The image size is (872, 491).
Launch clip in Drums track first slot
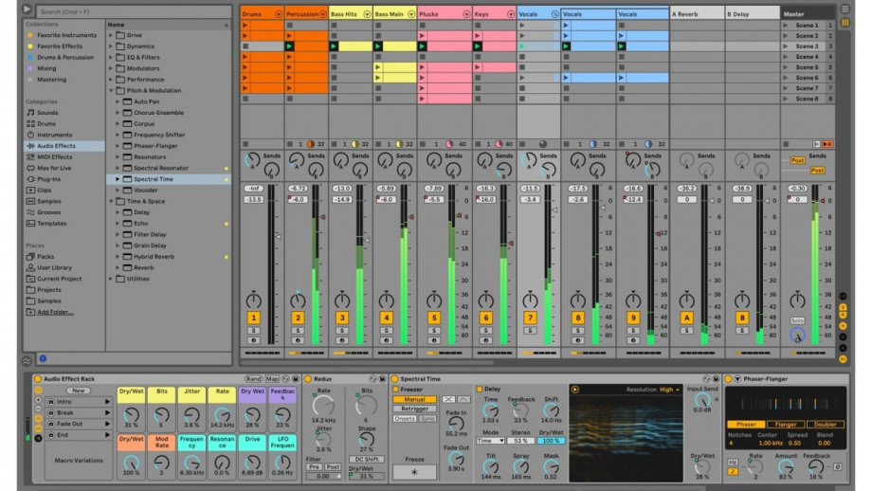click(x=245, y=25)
